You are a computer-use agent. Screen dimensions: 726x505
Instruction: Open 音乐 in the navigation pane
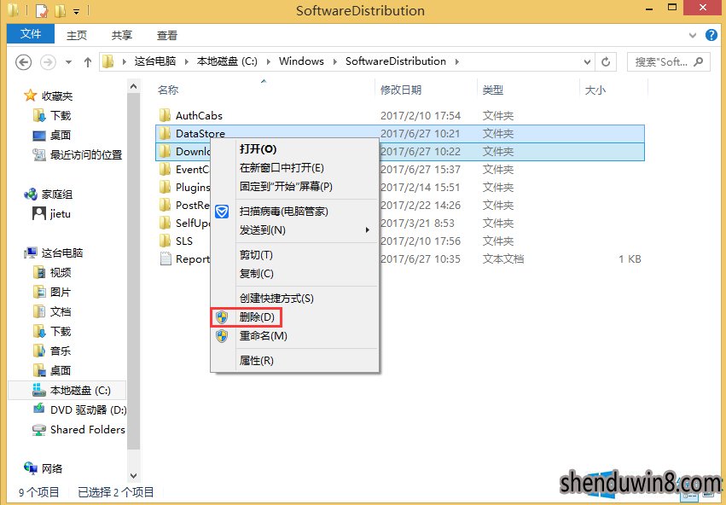coord(61,351)
